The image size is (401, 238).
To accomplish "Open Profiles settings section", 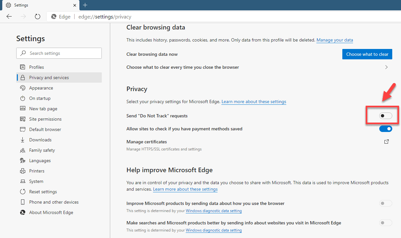I will [x=59, y=67].
